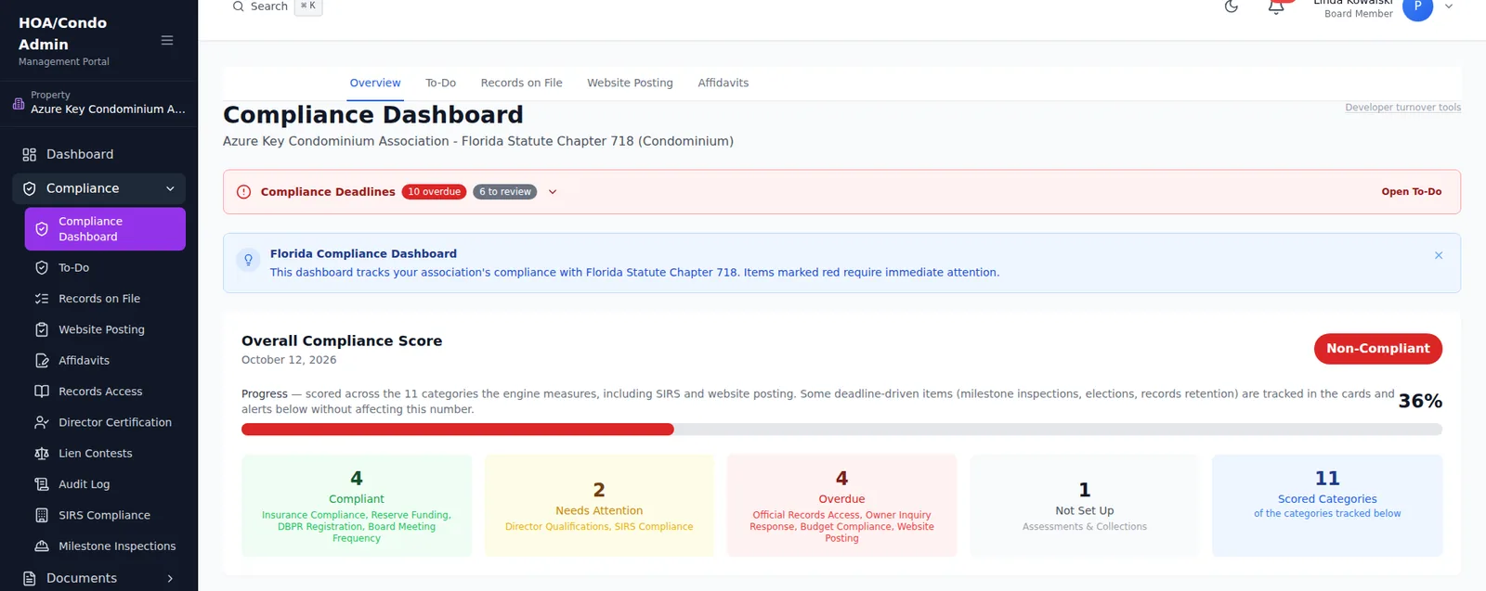The width and height of the screenshot is (1486, 591).
Task: Collapse sidebar with hamburger menu icon
Action: pos(167,41)
